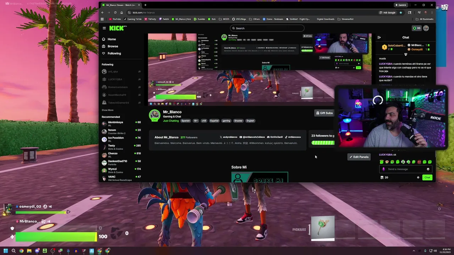
Task: Open followed channel orli_qba
Action: tap(121, 72)
